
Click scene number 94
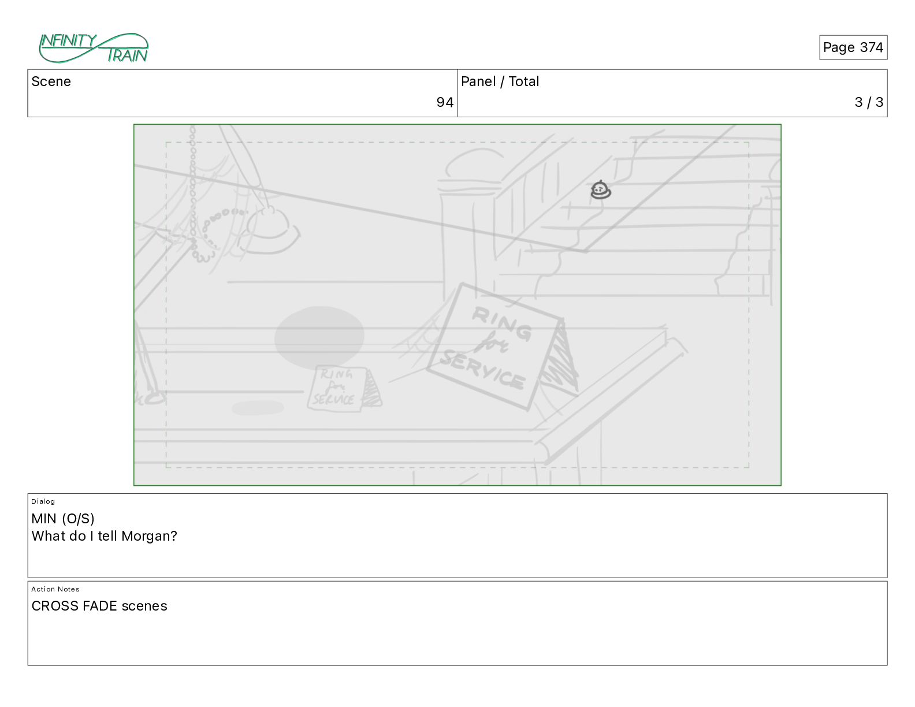click(x=445, y=102)
